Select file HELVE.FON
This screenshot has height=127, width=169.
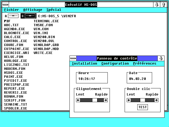(x=13, y=57)
